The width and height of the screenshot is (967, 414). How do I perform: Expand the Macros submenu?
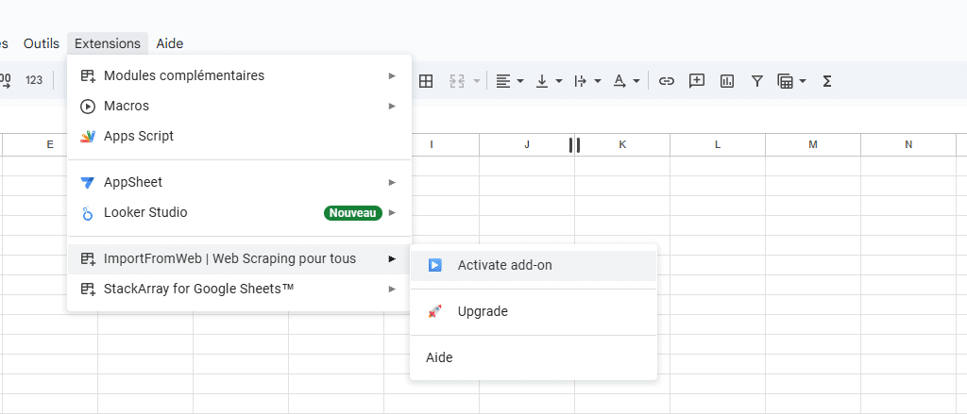[126, 106]
